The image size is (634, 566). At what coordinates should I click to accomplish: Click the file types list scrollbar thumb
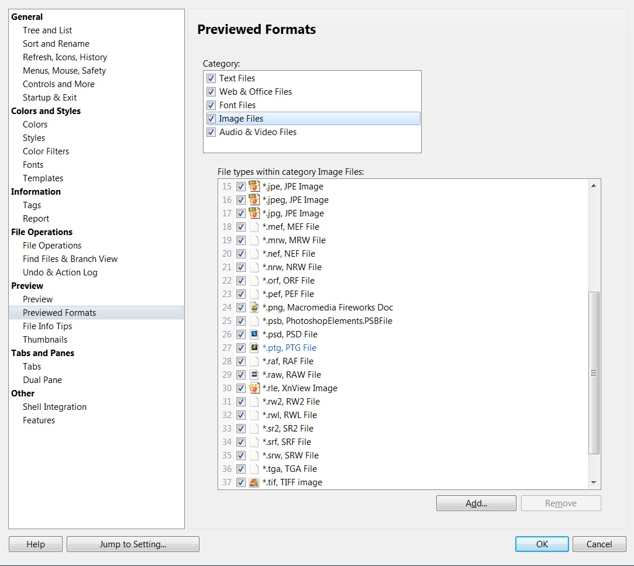click(594, 373)
